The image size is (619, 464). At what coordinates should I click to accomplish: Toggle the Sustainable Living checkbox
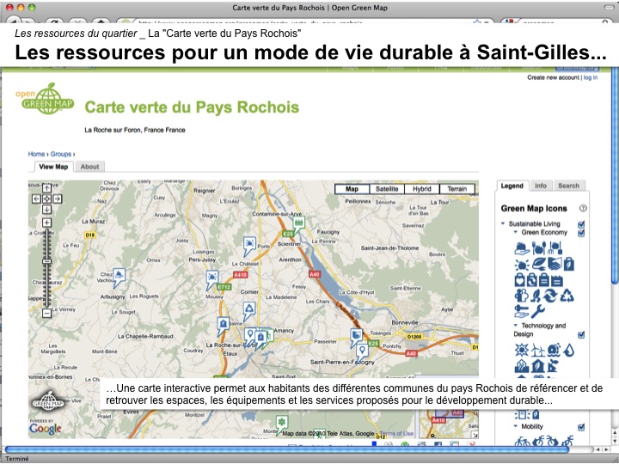pos(582,224)
